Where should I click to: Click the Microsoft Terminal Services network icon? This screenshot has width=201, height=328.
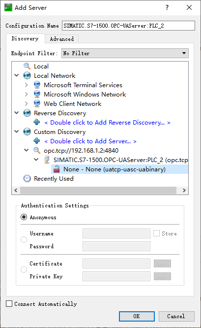(x=37, y=85)
